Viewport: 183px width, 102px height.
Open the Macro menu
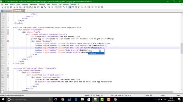pyautogui.click(x=54, y=4)
